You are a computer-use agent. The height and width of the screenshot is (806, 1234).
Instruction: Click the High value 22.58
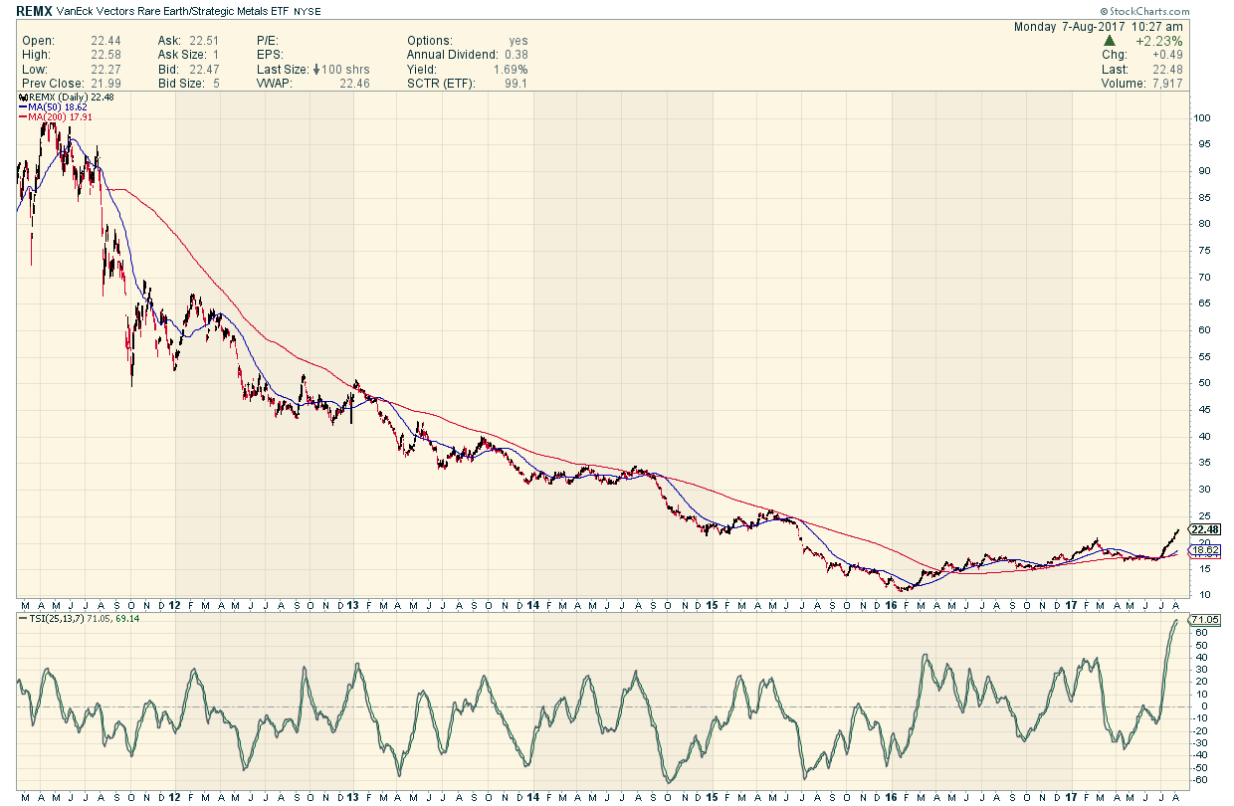coord(105,56)
